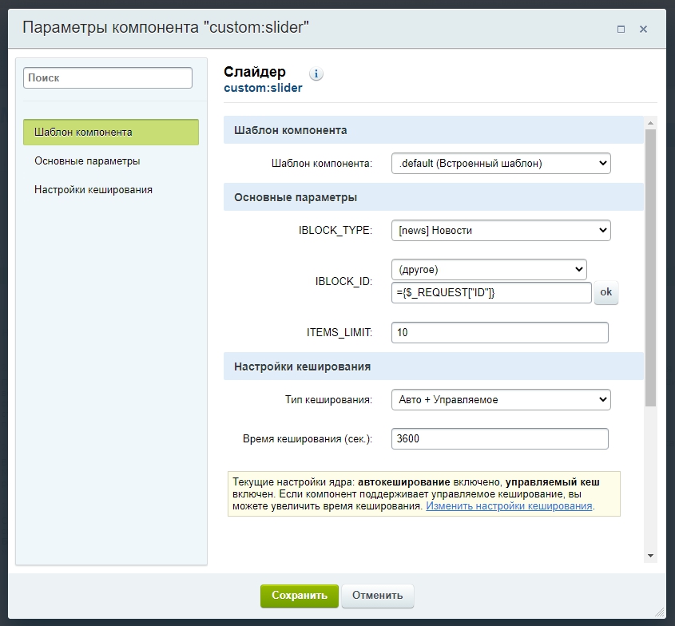Click the info icon next to Слайдер
The image size is (675, 626).
pos(316,74)
